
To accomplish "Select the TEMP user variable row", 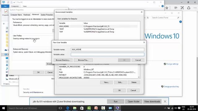I will click(x=98, y=29).
